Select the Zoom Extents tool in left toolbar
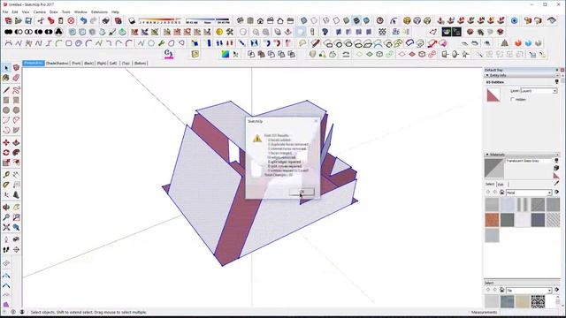The image size is (566, 318). pyautogui.click(x=6, y=228)
